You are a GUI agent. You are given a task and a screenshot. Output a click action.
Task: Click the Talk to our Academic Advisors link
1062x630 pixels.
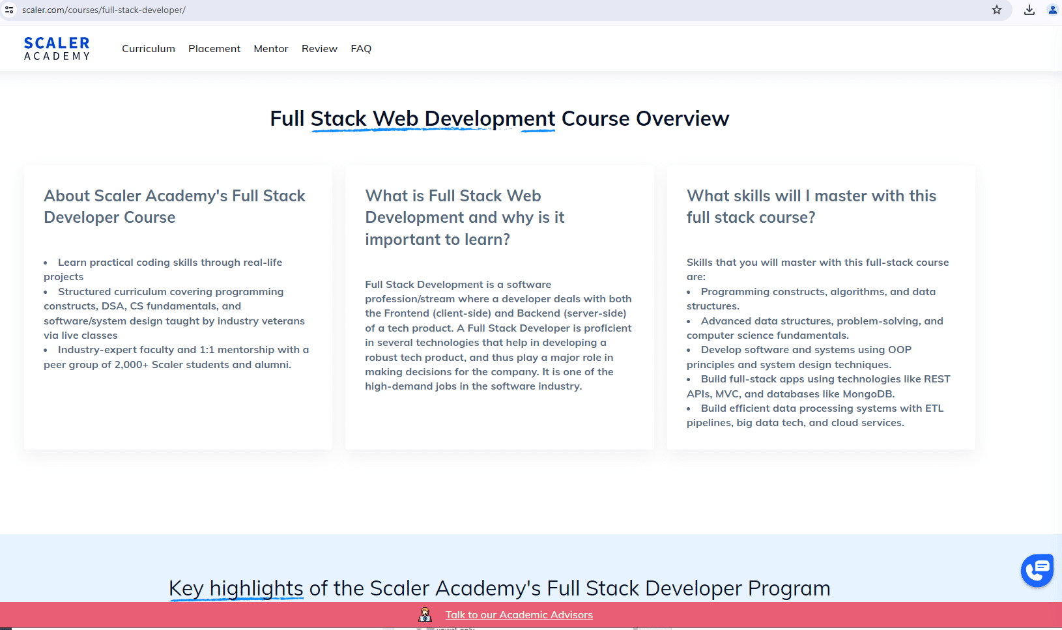pos(519,614)
